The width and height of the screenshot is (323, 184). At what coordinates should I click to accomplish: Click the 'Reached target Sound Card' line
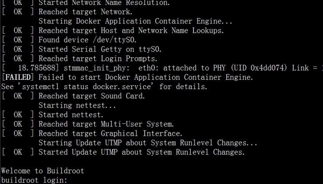point(91,96)
